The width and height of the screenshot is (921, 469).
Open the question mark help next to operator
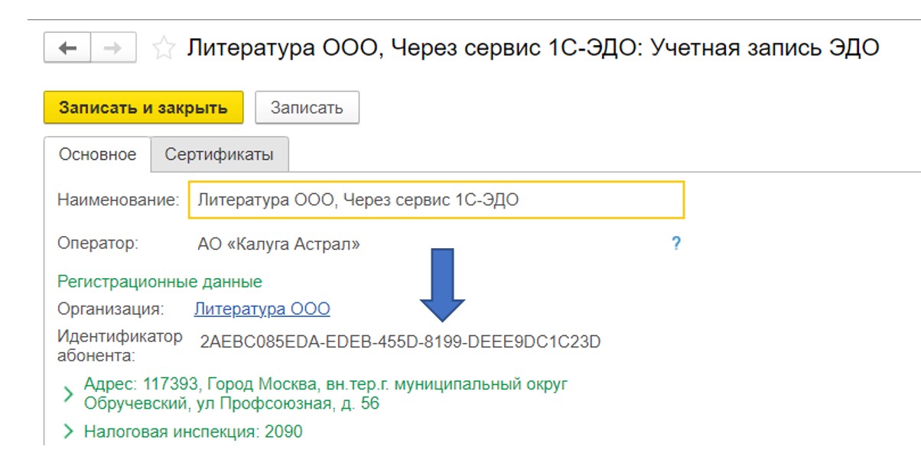point(675,244)
